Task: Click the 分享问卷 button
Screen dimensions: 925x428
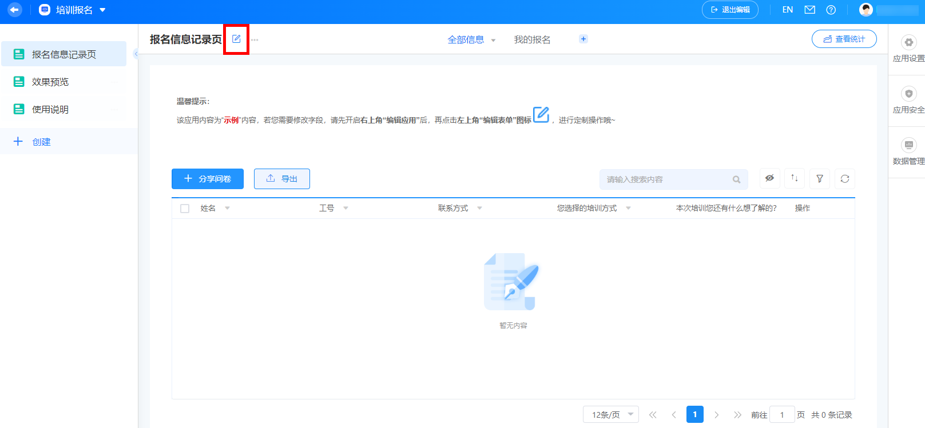Action: tap(208, 179)
